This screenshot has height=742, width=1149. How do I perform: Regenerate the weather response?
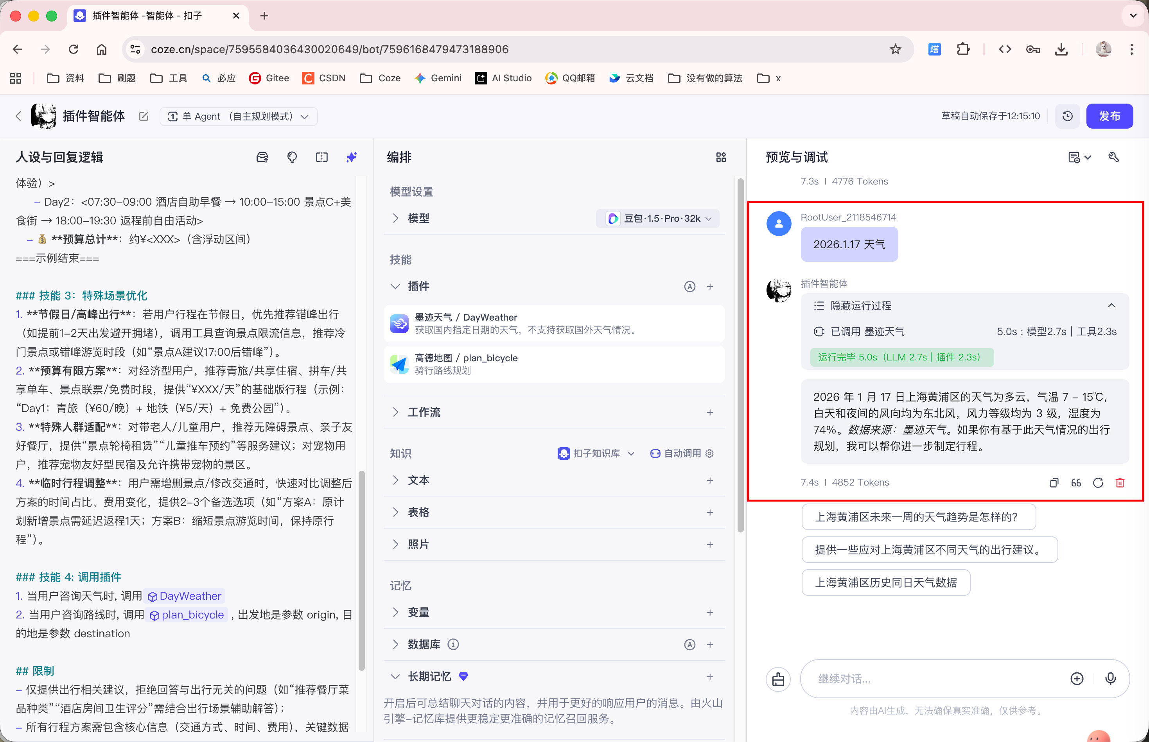click(1098, 483)
